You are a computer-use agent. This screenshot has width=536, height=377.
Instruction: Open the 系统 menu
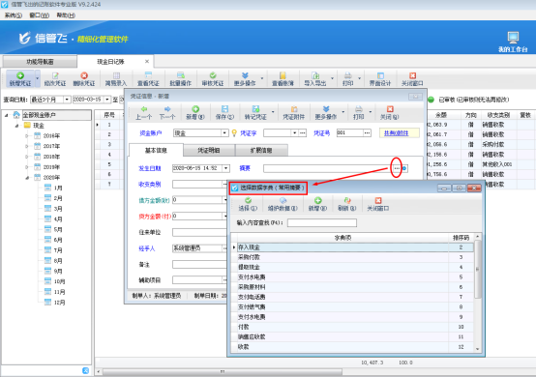tap(14, 15)
